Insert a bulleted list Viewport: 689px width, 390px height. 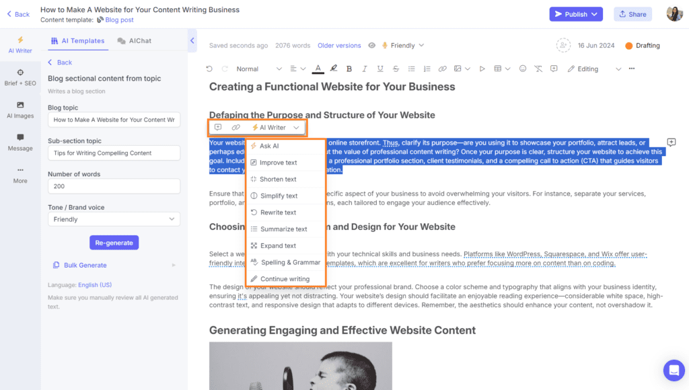coord(411,69)
